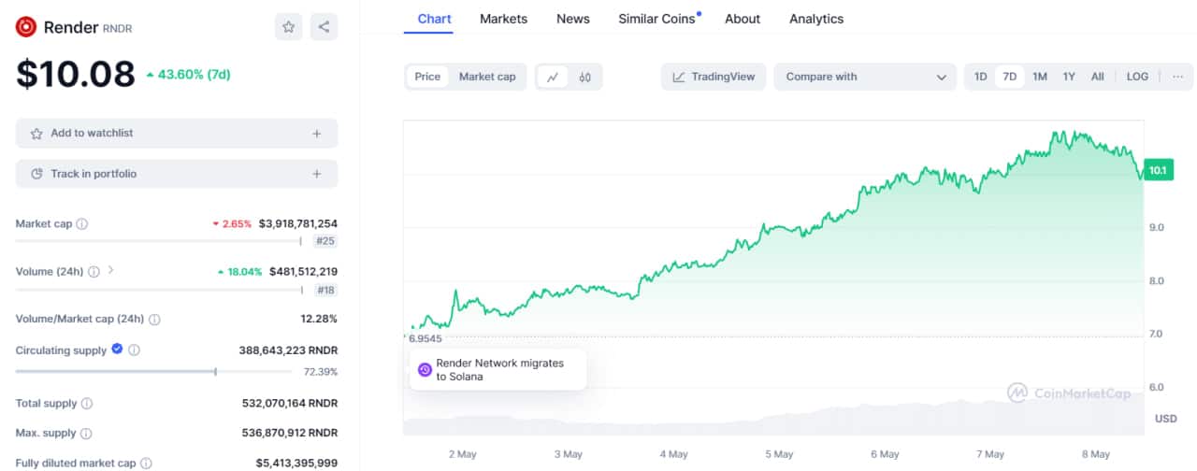This screenshot has width=1197, height=471.
Task: Click the 6.9545 starting price label
Action: [425, 338]
